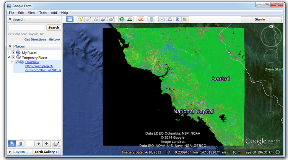
Task: Click the zoom slider on the map
Action: point(271,97)
